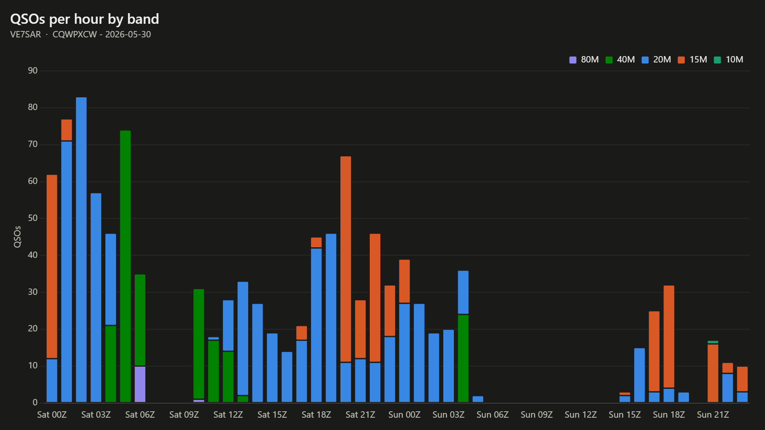
Task: Select the '20M' legend label
Action: [662, 59]
